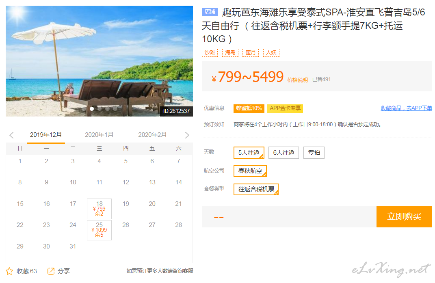Click the product ID 2612537 label
The image size is (435, 283).
[x=176, y=111]
